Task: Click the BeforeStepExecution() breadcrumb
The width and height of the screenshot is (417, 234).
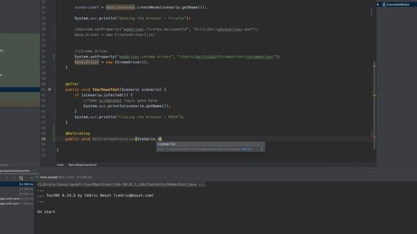Action: (x=83, y=164)
